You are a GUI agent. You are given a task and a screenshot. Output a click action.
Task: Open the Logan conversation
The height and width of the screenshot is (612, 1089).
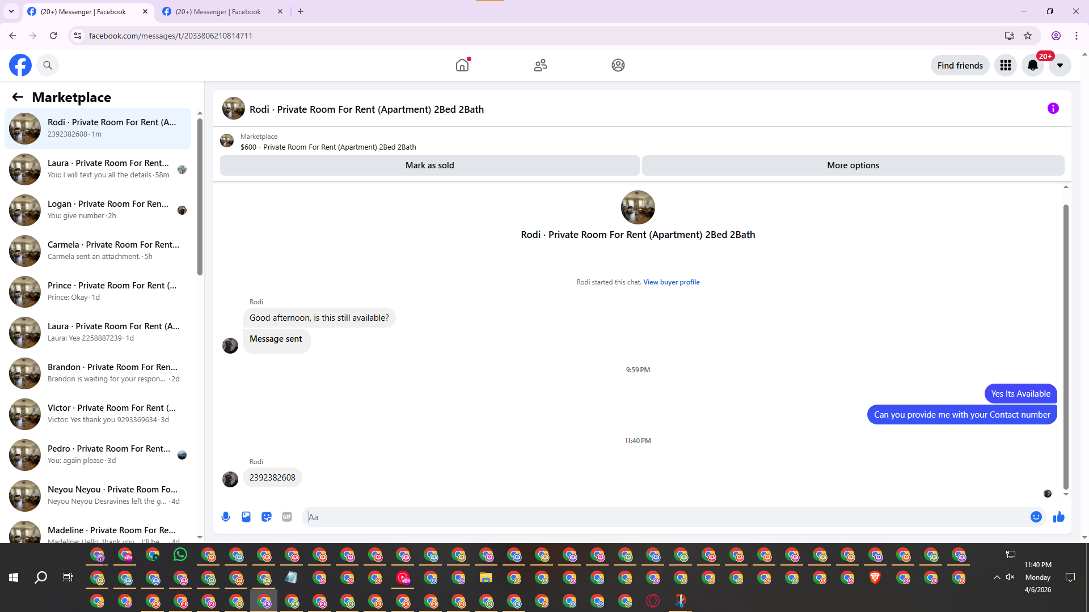click(98, 210)
